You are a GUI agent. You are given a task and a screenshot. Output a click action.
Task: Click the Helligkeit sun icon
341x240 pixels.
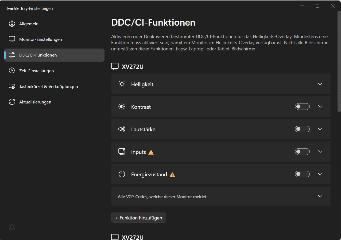click(122, 84)
